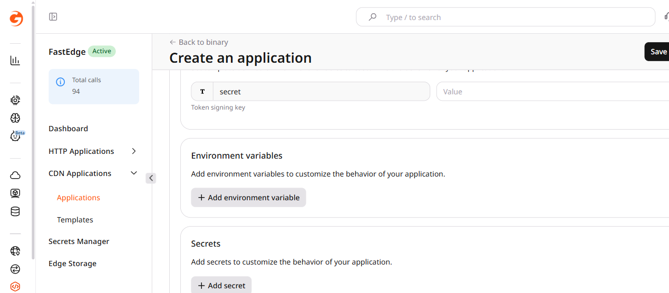Screen dimensions: 669x293
Task: Click the Create an application title
Action: tap(240, 57)
